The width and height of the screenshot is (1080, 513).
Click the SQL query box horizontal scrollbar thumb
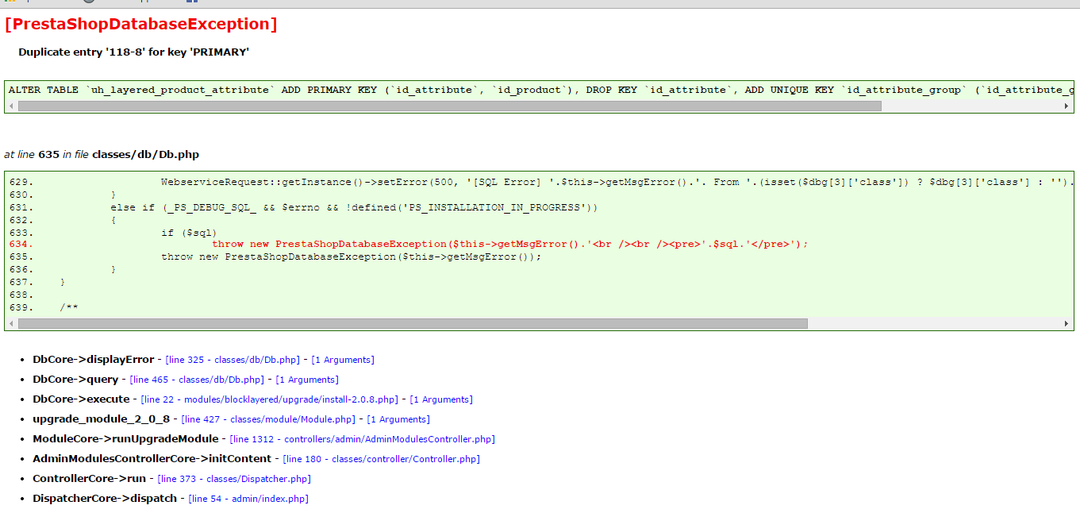click(449, 106)
